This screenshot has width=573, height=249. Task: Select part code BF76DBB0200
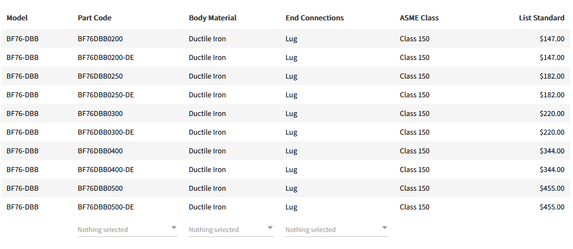(100, 39)
